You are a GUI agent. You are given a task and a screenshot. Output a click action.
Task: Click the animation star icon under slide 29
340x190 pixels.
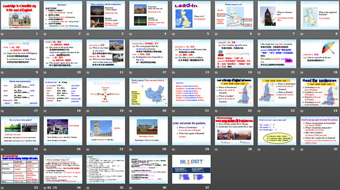click(174, 149)
